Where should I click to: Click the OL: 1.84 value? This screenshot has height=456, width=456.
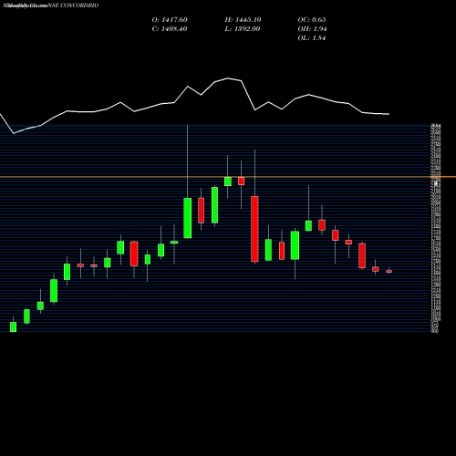pyautogui.click(x=312, y=38)
